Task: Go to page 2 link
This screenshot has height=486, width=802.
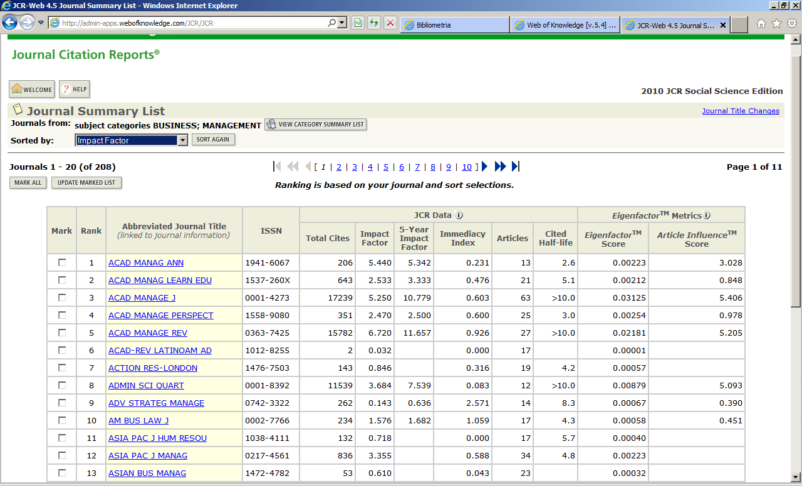Action: [x=339, y=167]
